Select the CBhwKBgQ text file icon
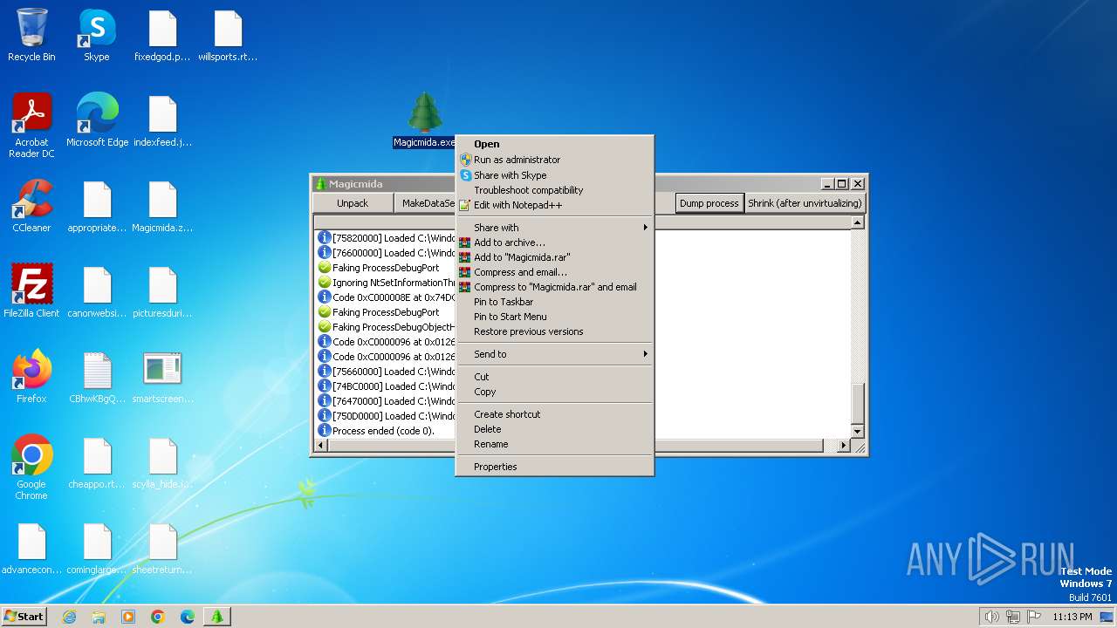Image resolution: width=1117 pixels, height=628 pixels. [x=97, y=377]
